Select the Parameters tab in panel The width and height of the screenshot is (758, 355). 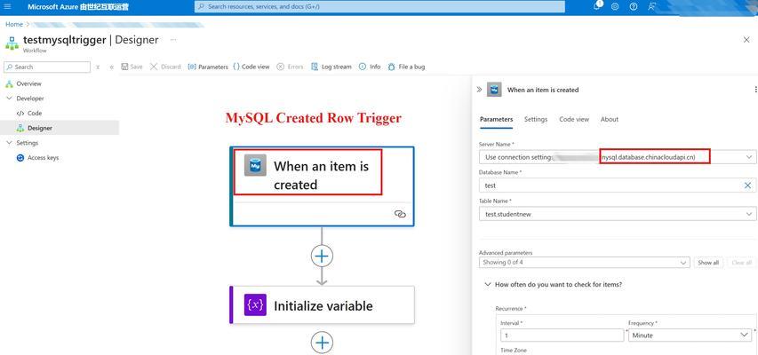tap(497, 119)
